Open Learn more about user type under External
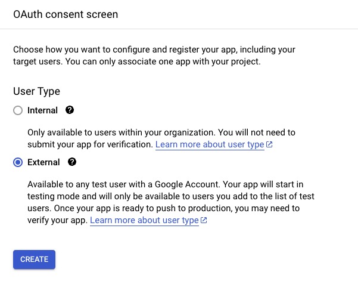The height and width of the screenshot is (281, 358). (144, 220)
